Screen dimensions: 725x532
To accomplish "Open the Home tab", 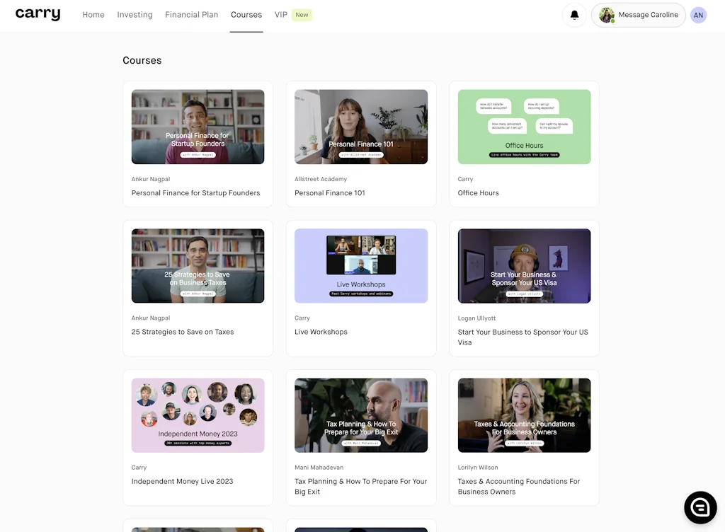I will coord(93,15).
